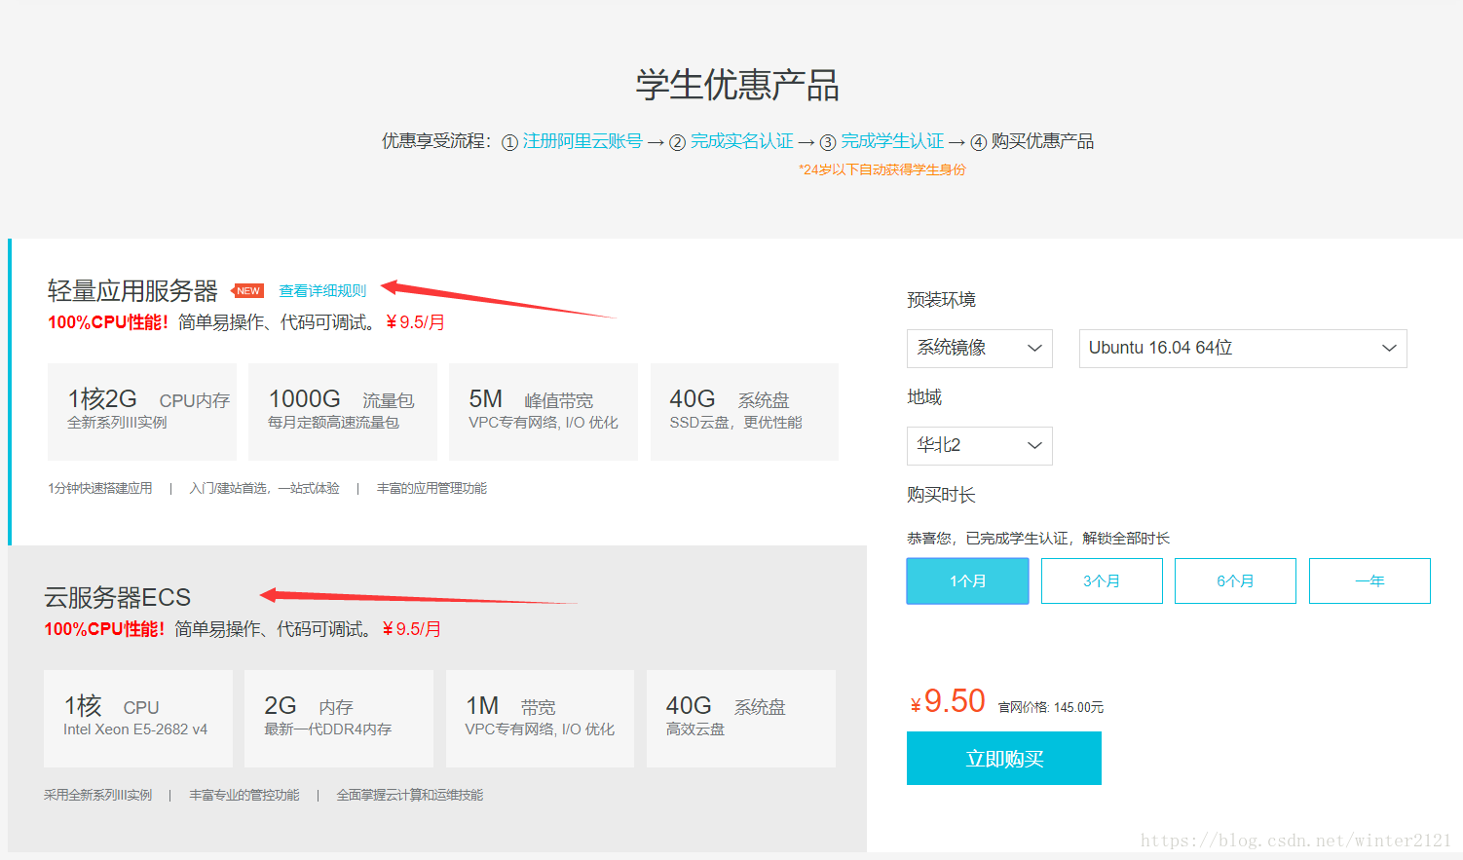Click the 立即购买 purchase button
This screenshot has height=860, width=1463.
pos(1003,758)
